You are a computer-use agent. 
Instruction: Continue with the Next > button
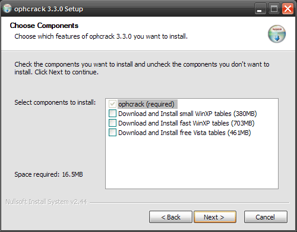[215, 217]
